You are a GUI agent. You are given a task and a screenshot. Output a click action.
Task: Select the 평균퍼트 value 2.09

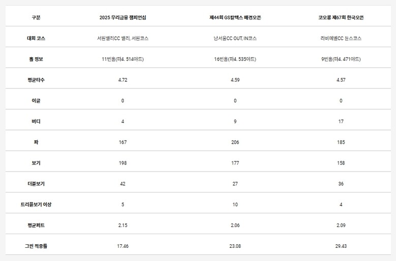(341, 225)
